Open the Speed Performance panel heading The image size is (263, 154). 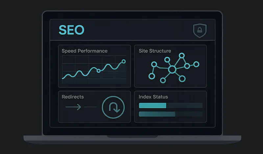coord(84,51)
